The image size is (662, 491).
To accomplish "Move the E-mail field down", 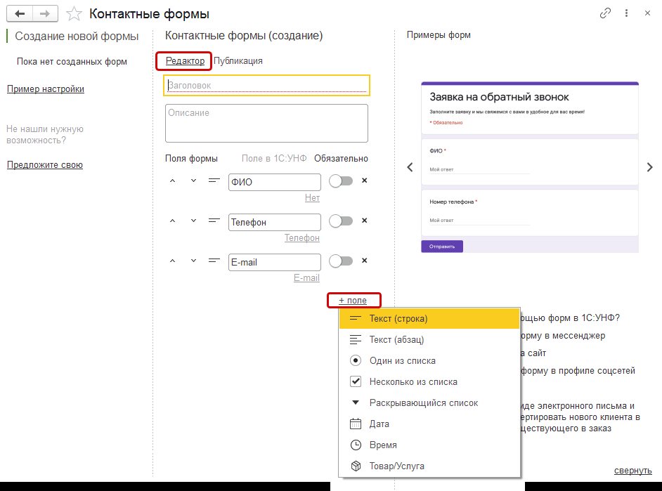I will [194, 261].
